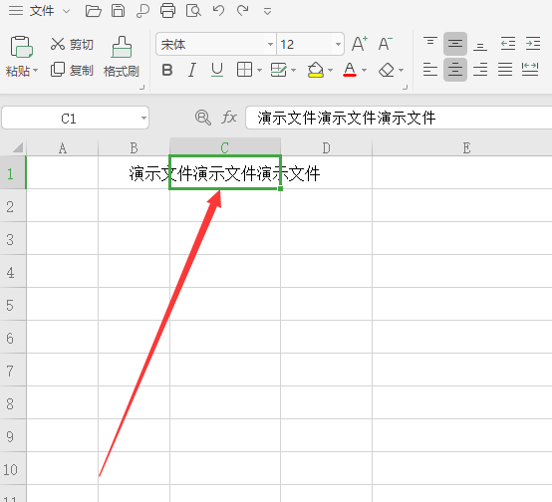Toggle middle vertical alignment
Viewport: 552px width, 502px height.
click(455, 44)
